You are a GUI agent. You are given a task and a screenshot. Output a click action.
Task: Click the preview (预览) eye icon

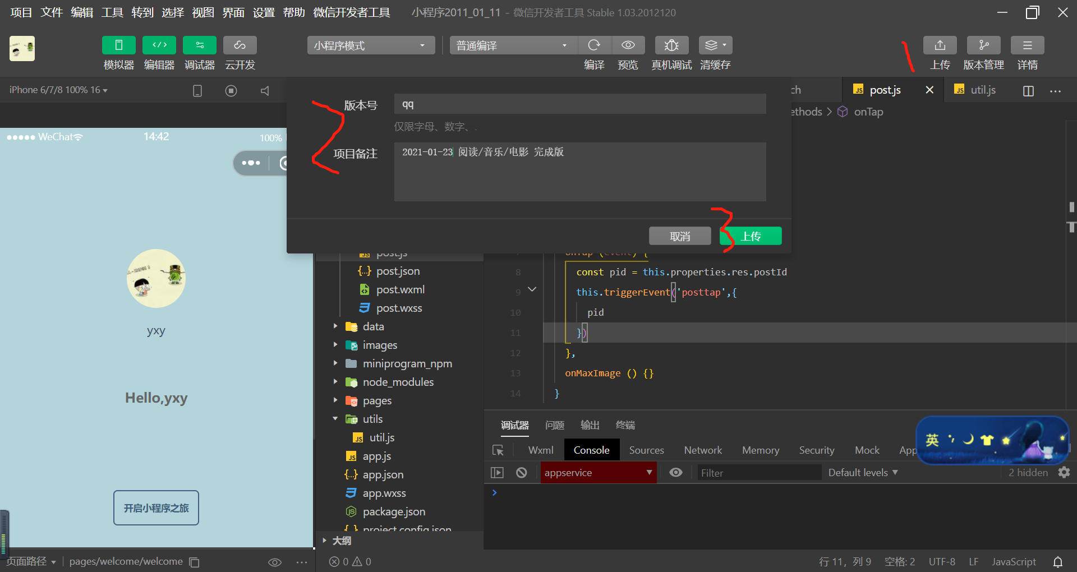coord(628,45)
